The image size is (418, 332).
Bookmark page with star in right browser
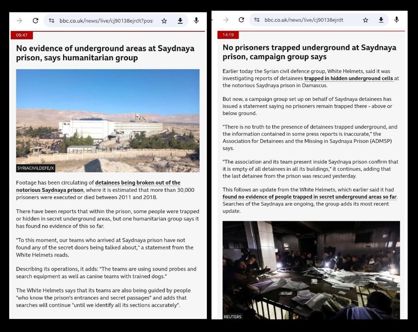[365, 20]
